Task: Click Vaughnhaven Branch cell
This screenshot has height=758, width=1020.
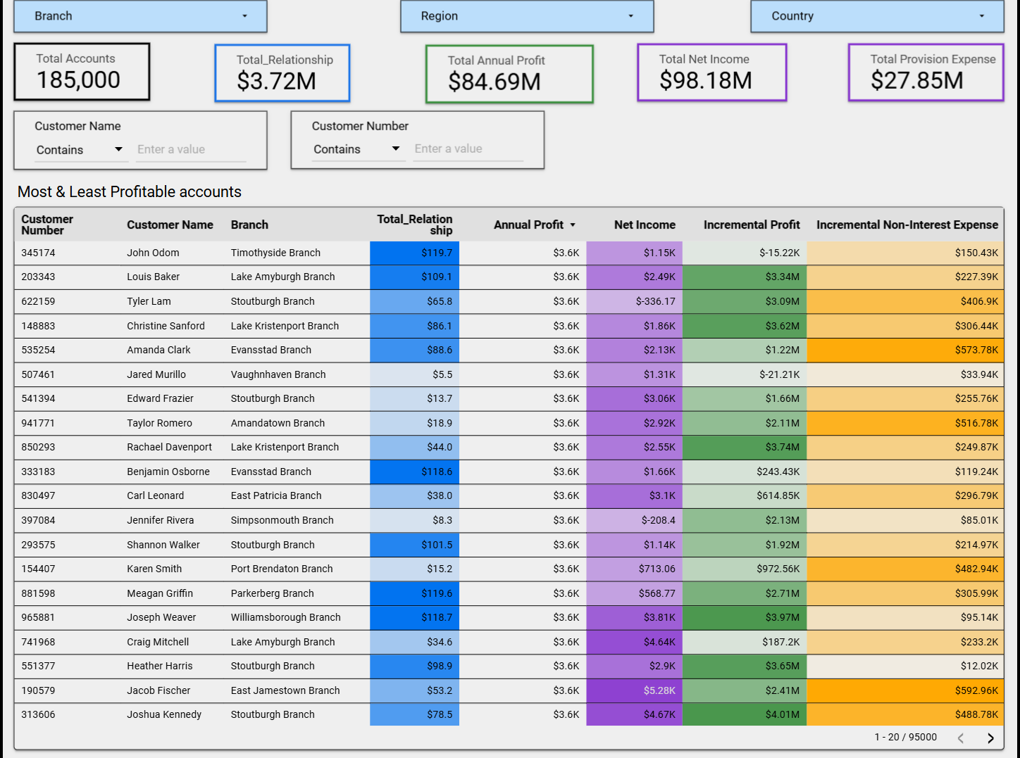Action: 278,374
